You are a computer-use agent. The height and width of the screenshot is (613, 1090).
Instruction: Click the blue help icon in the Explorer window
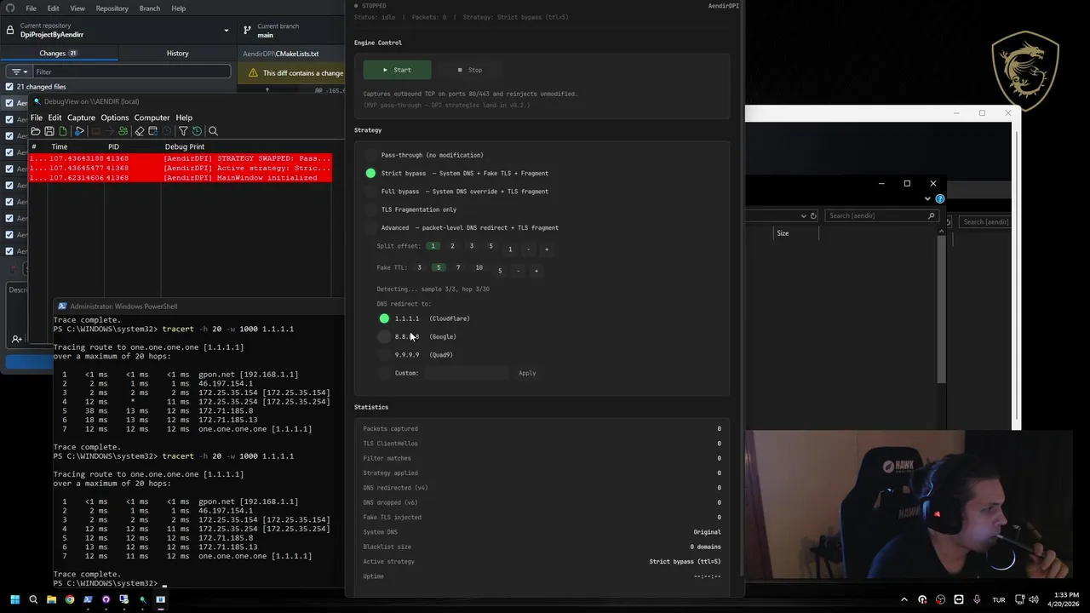tap(940, 198)
